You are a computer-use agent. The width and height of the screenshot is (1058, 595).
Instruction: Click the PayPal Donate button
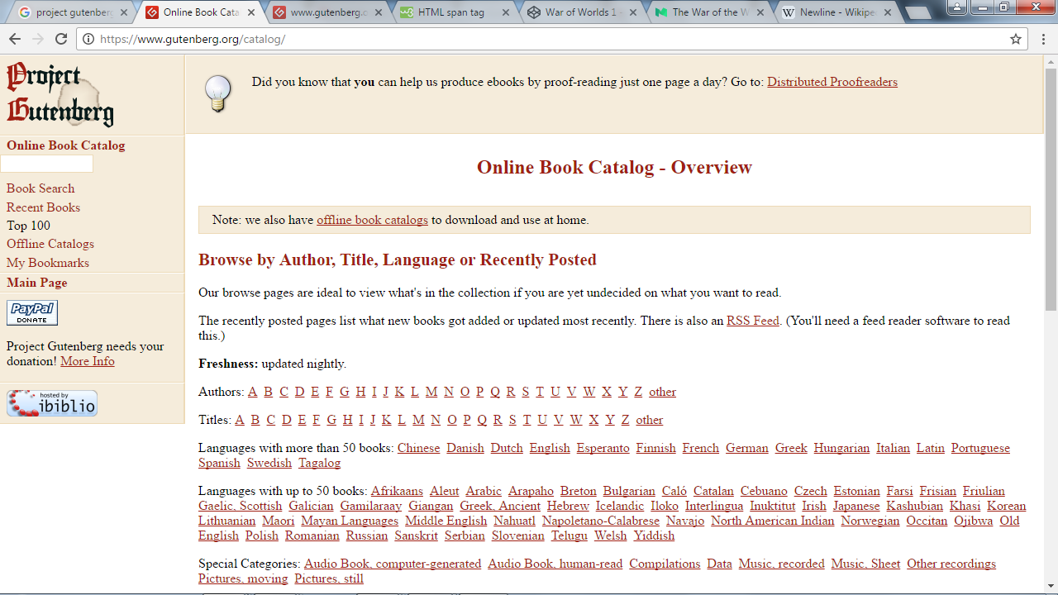[32, 312]
